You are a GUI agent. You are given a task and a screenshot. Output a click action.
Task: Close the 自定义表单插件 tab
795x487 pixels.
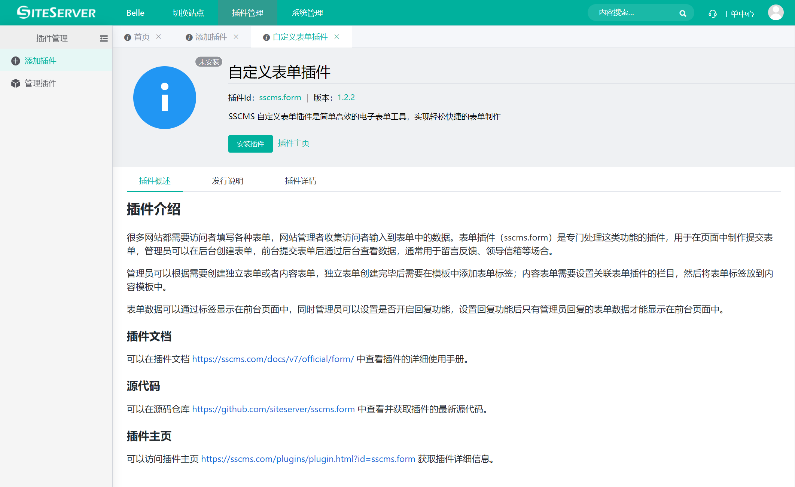coord(337,37)
